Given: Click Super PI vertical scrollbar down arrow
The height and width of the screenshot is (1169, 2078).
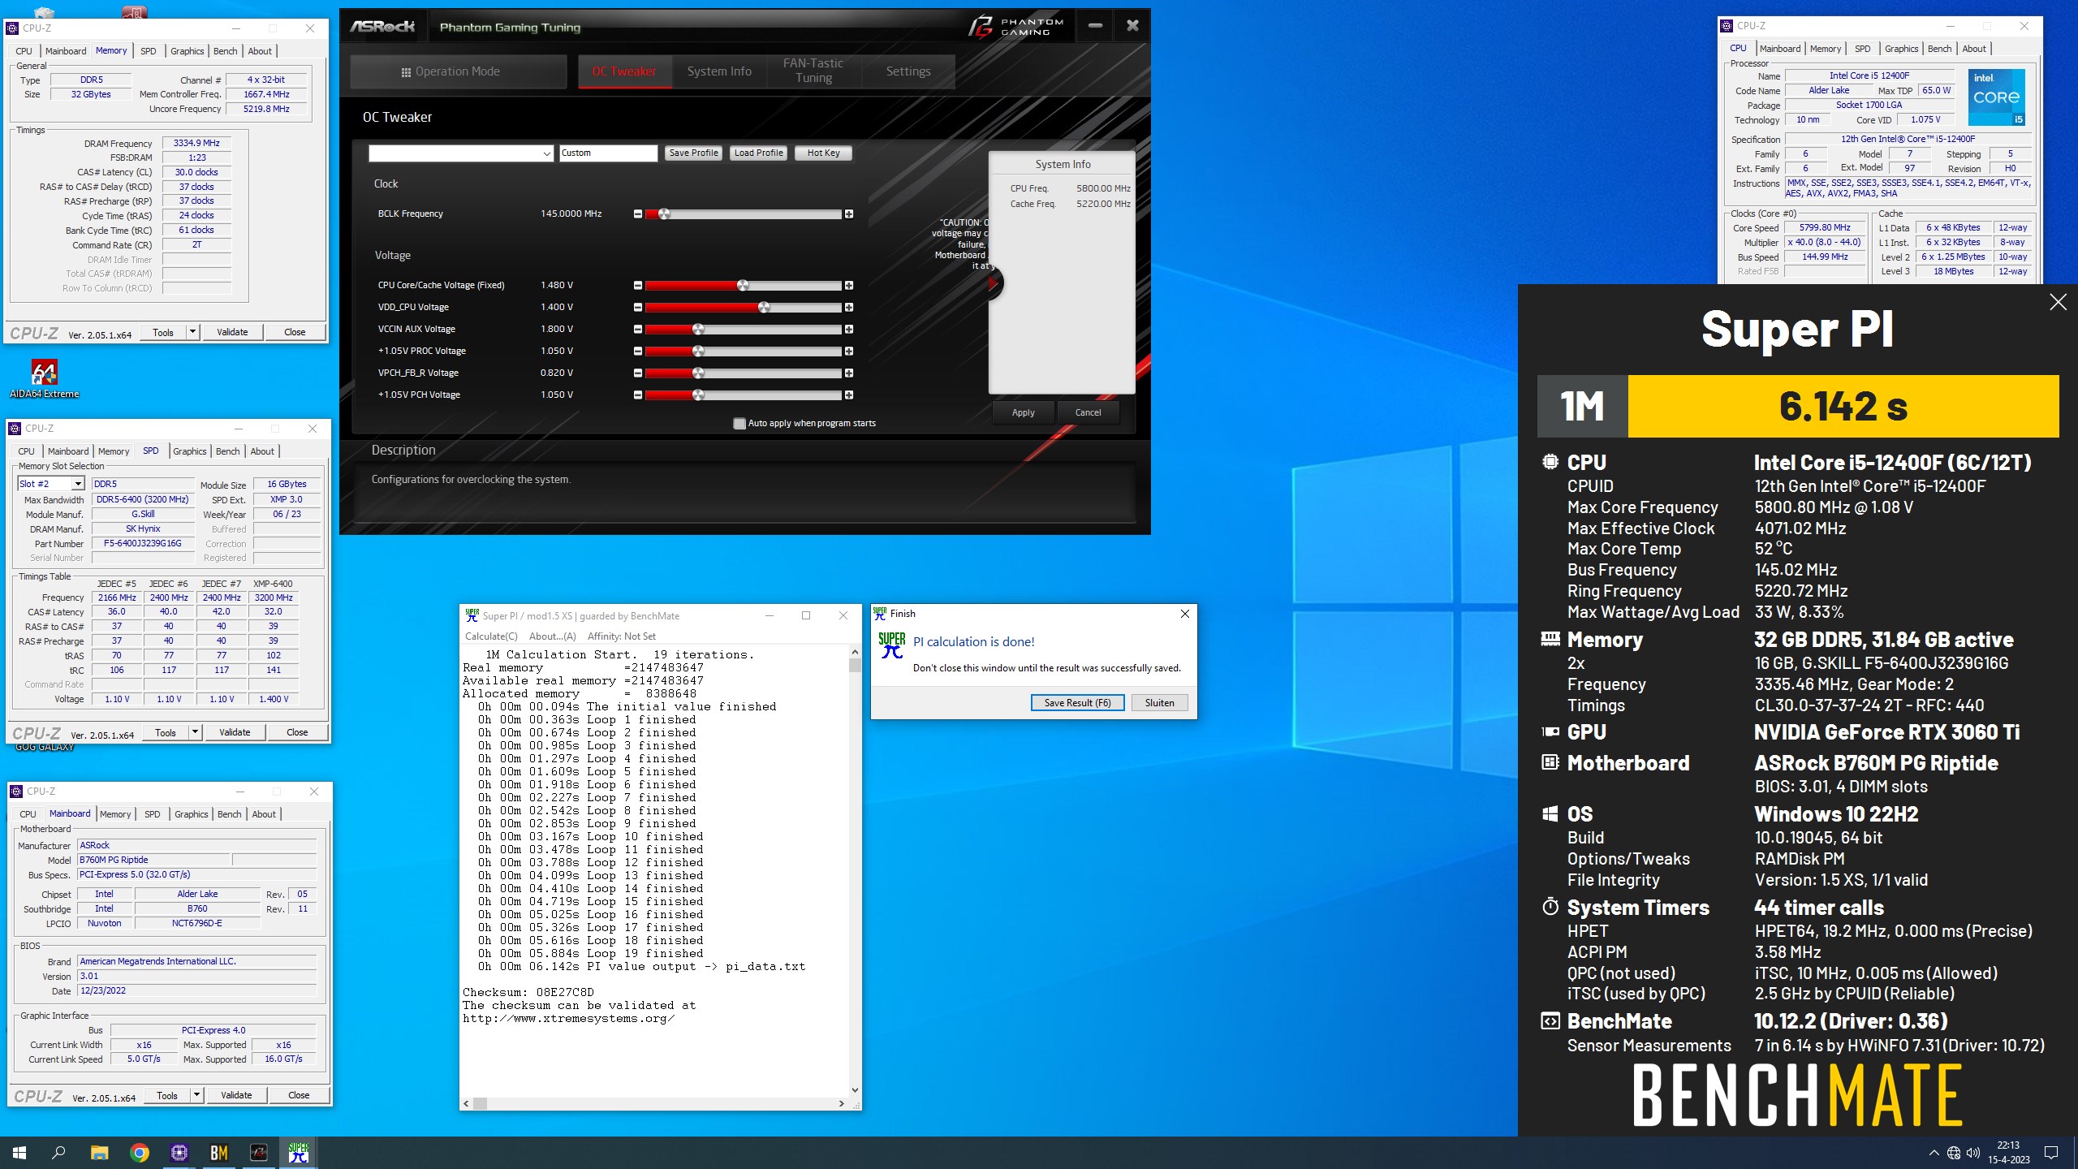Looking at the screenshot, I should [855, 1090].
